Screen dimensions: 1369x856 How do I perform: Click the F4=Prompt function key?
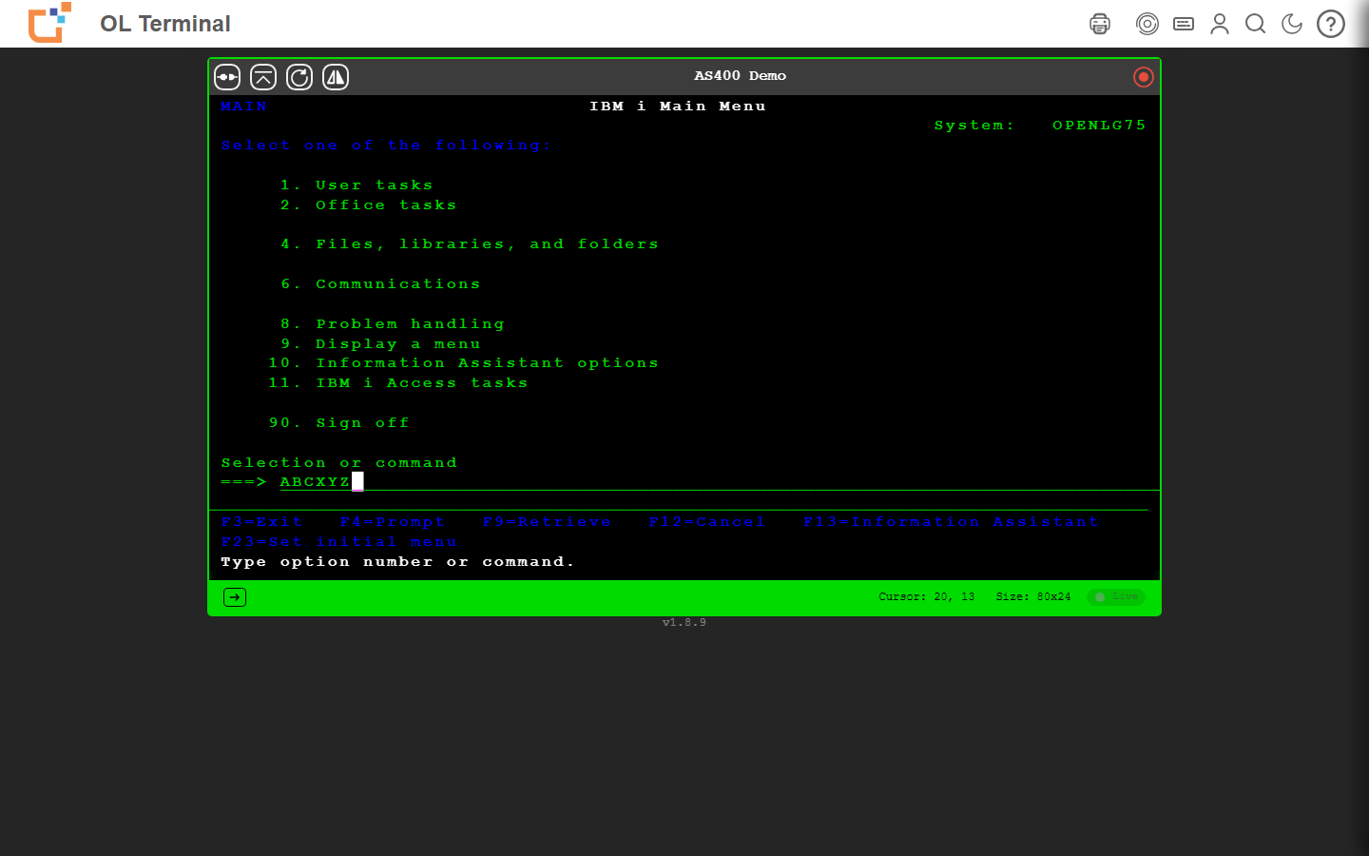(393, 522)
